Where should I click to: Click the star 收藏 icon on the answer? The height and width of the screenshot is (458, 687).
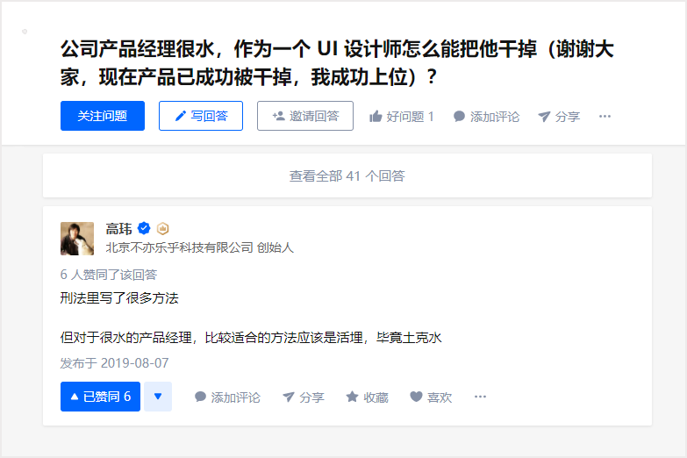pyautogui.click(x=352, y=397)
